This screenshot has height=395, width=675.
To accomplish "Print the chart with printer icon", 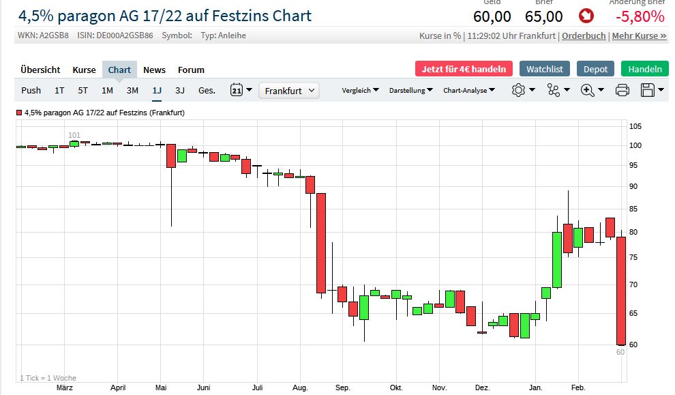I will (622, 90).
